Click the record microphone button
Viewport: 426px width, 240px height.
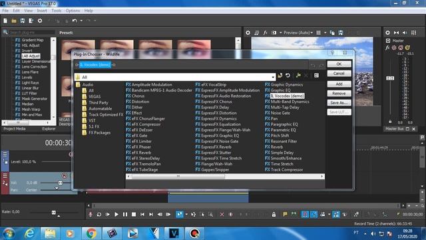[x=91, y=215]
